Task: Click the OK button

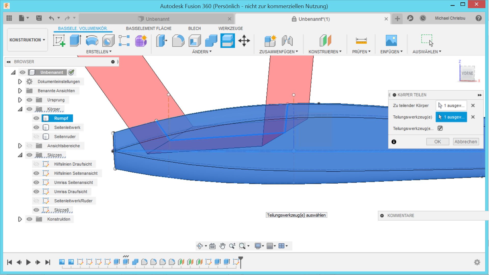Action: 437,142
